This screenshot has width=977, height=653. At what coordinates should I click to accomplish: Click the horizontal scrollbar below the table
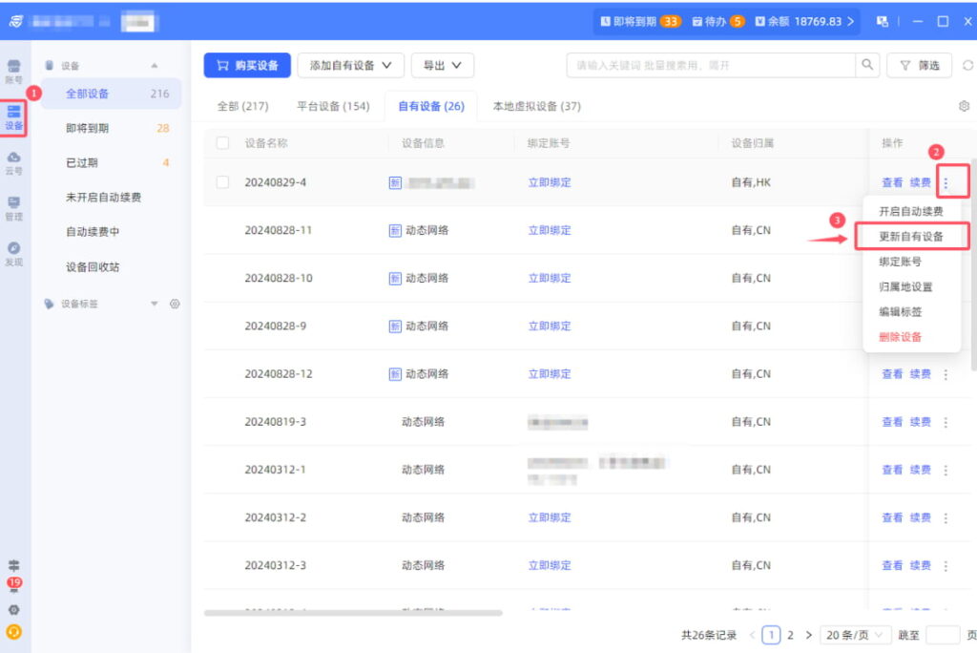[353, 613]
